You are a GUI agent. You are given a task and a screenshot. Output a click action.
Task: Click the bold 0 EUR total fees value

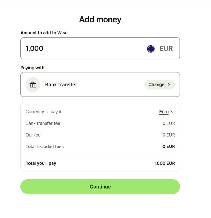[168, 146]
